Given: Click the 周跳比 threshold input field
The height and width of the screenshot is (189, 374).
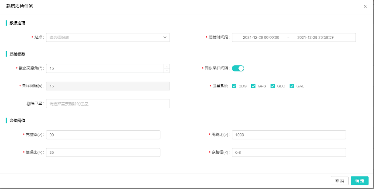Looking at the screenshot, I should pos(289,135).
